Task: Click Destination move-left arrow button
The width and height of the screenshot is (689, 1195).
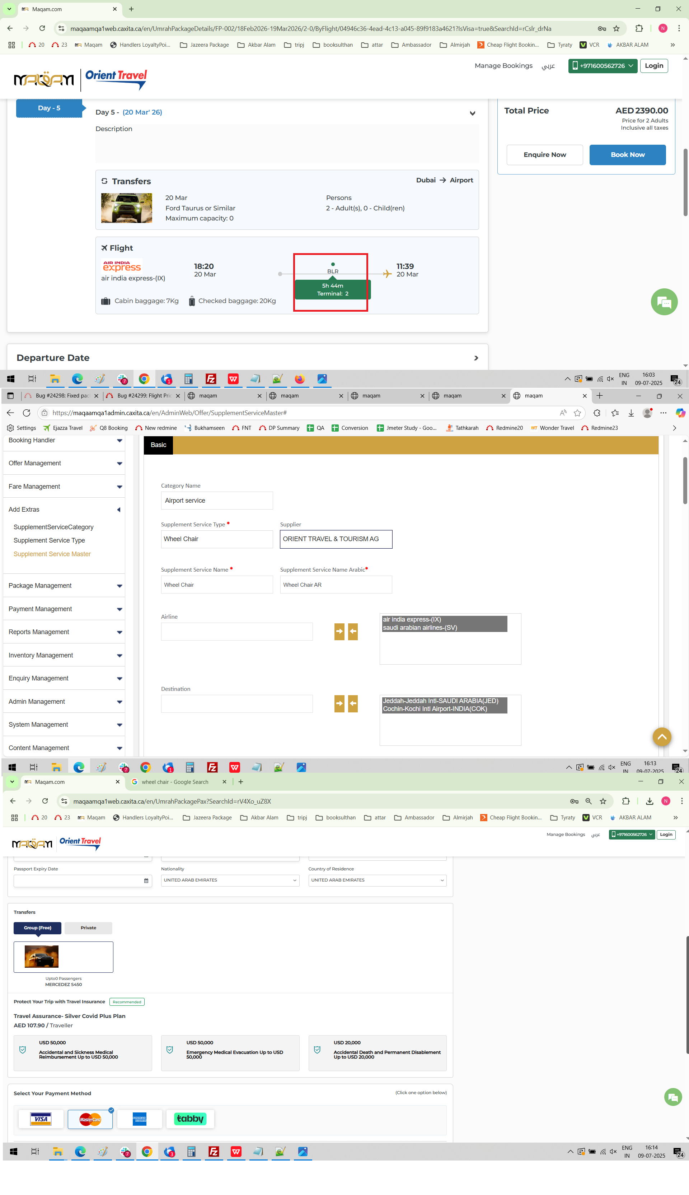Action: pos(352,703)
